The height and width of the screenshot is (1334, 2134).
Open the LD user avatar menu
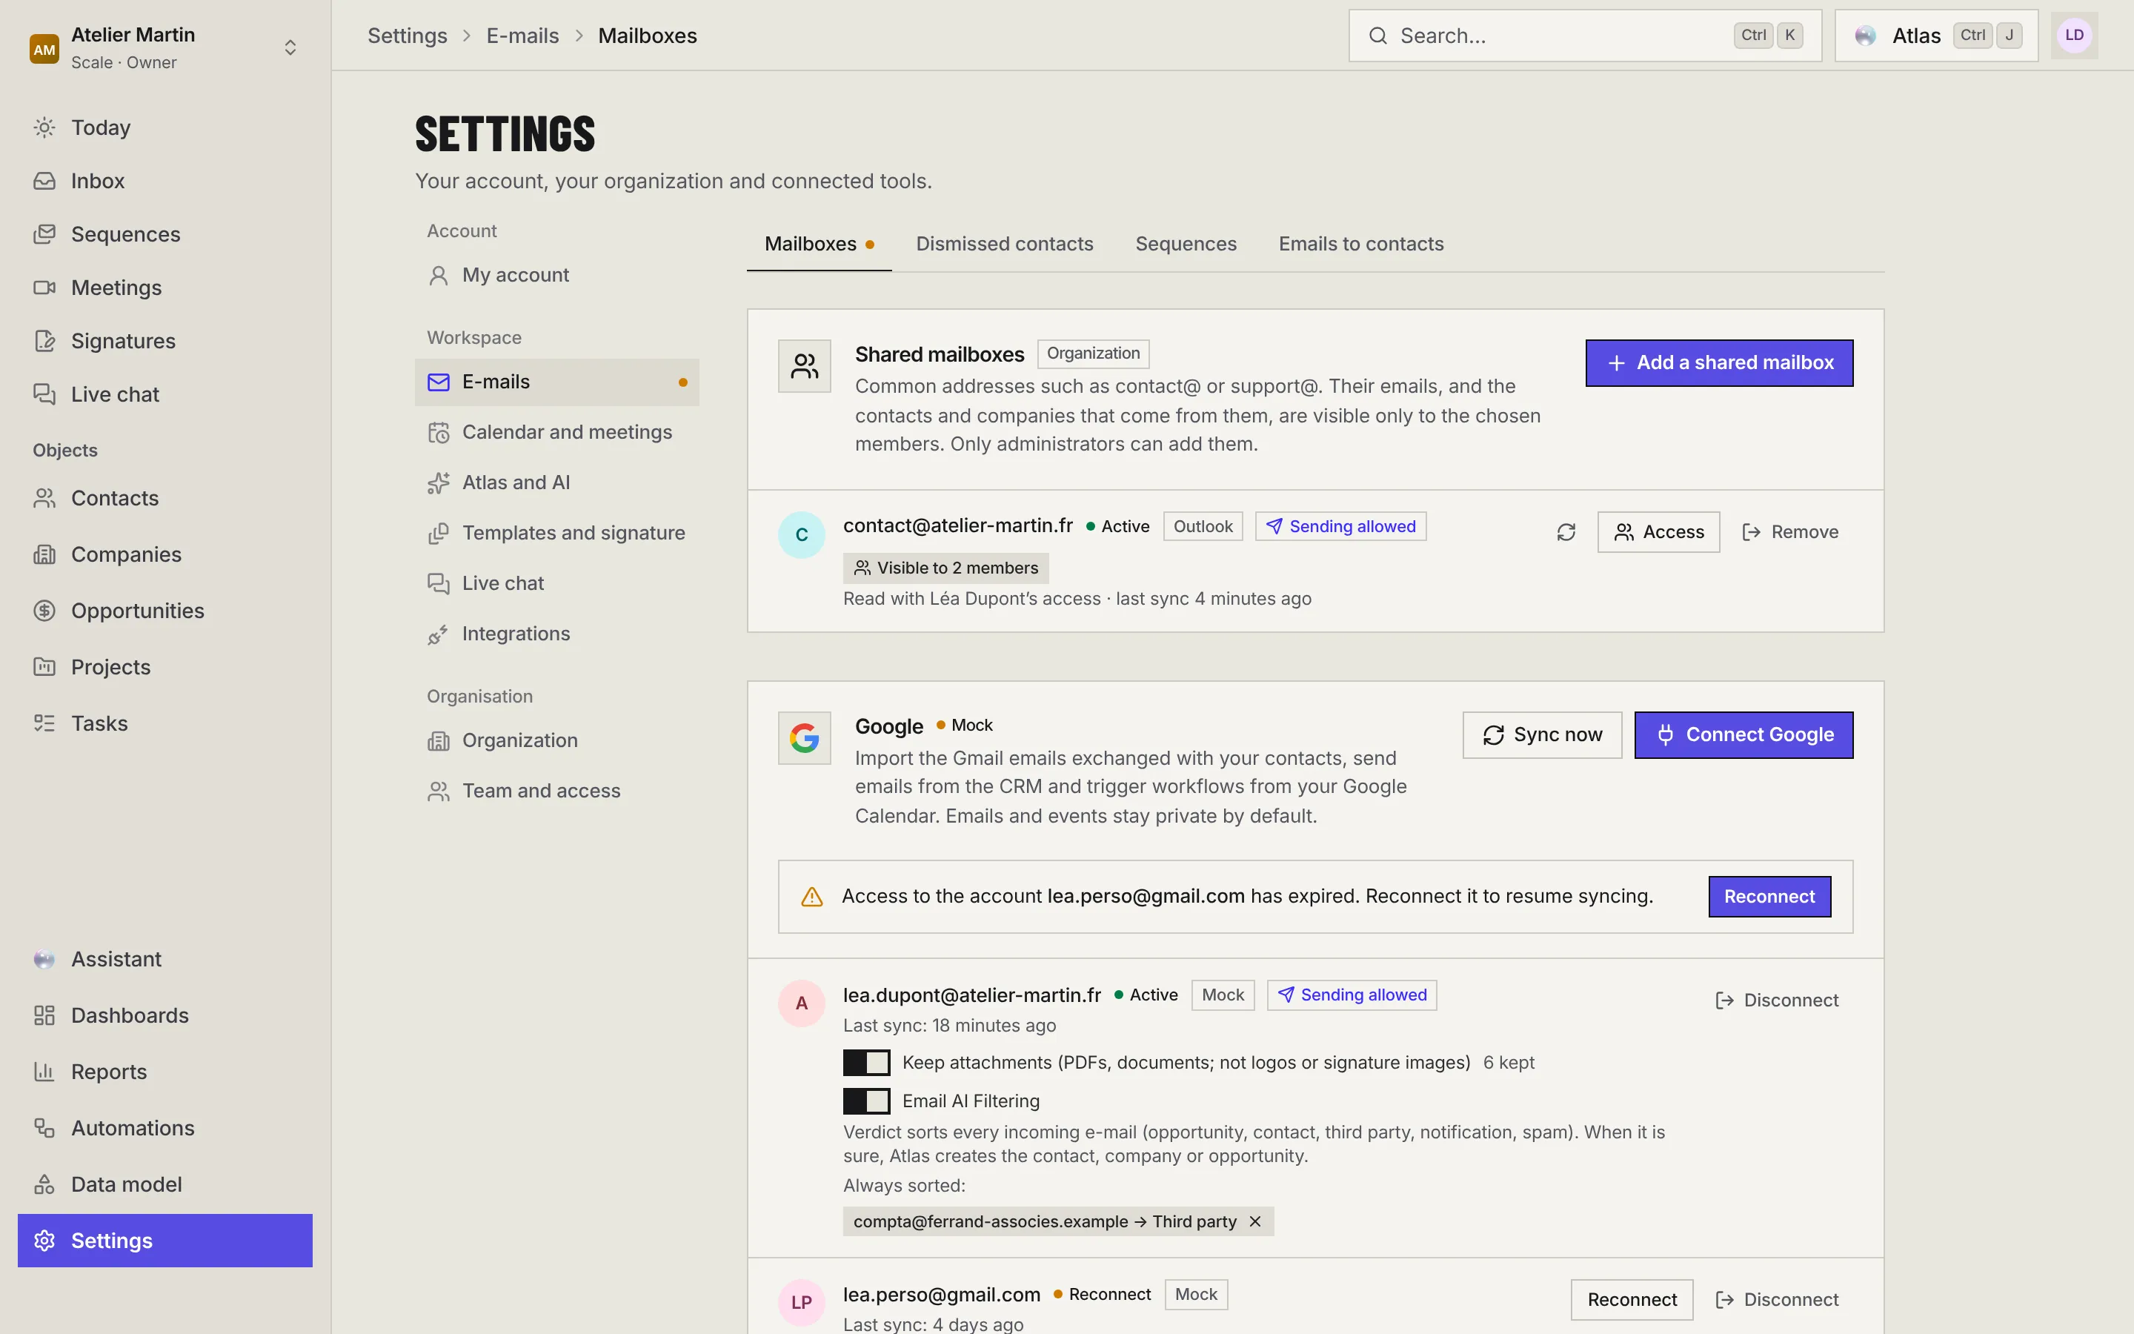(2074, 36)
